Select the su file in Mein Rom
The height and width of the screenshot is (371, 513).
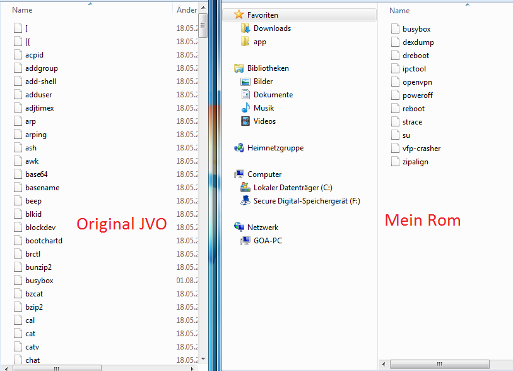[406, 135]
